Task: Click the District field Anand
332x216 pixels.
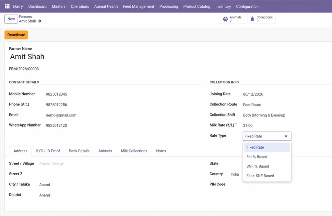Action: tap(45, 195)
